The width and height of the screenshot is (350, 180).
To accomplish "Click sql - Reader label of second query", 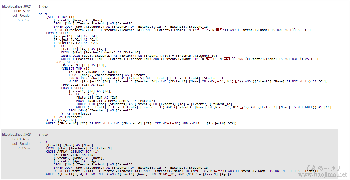I will click(x=21, y=144).
